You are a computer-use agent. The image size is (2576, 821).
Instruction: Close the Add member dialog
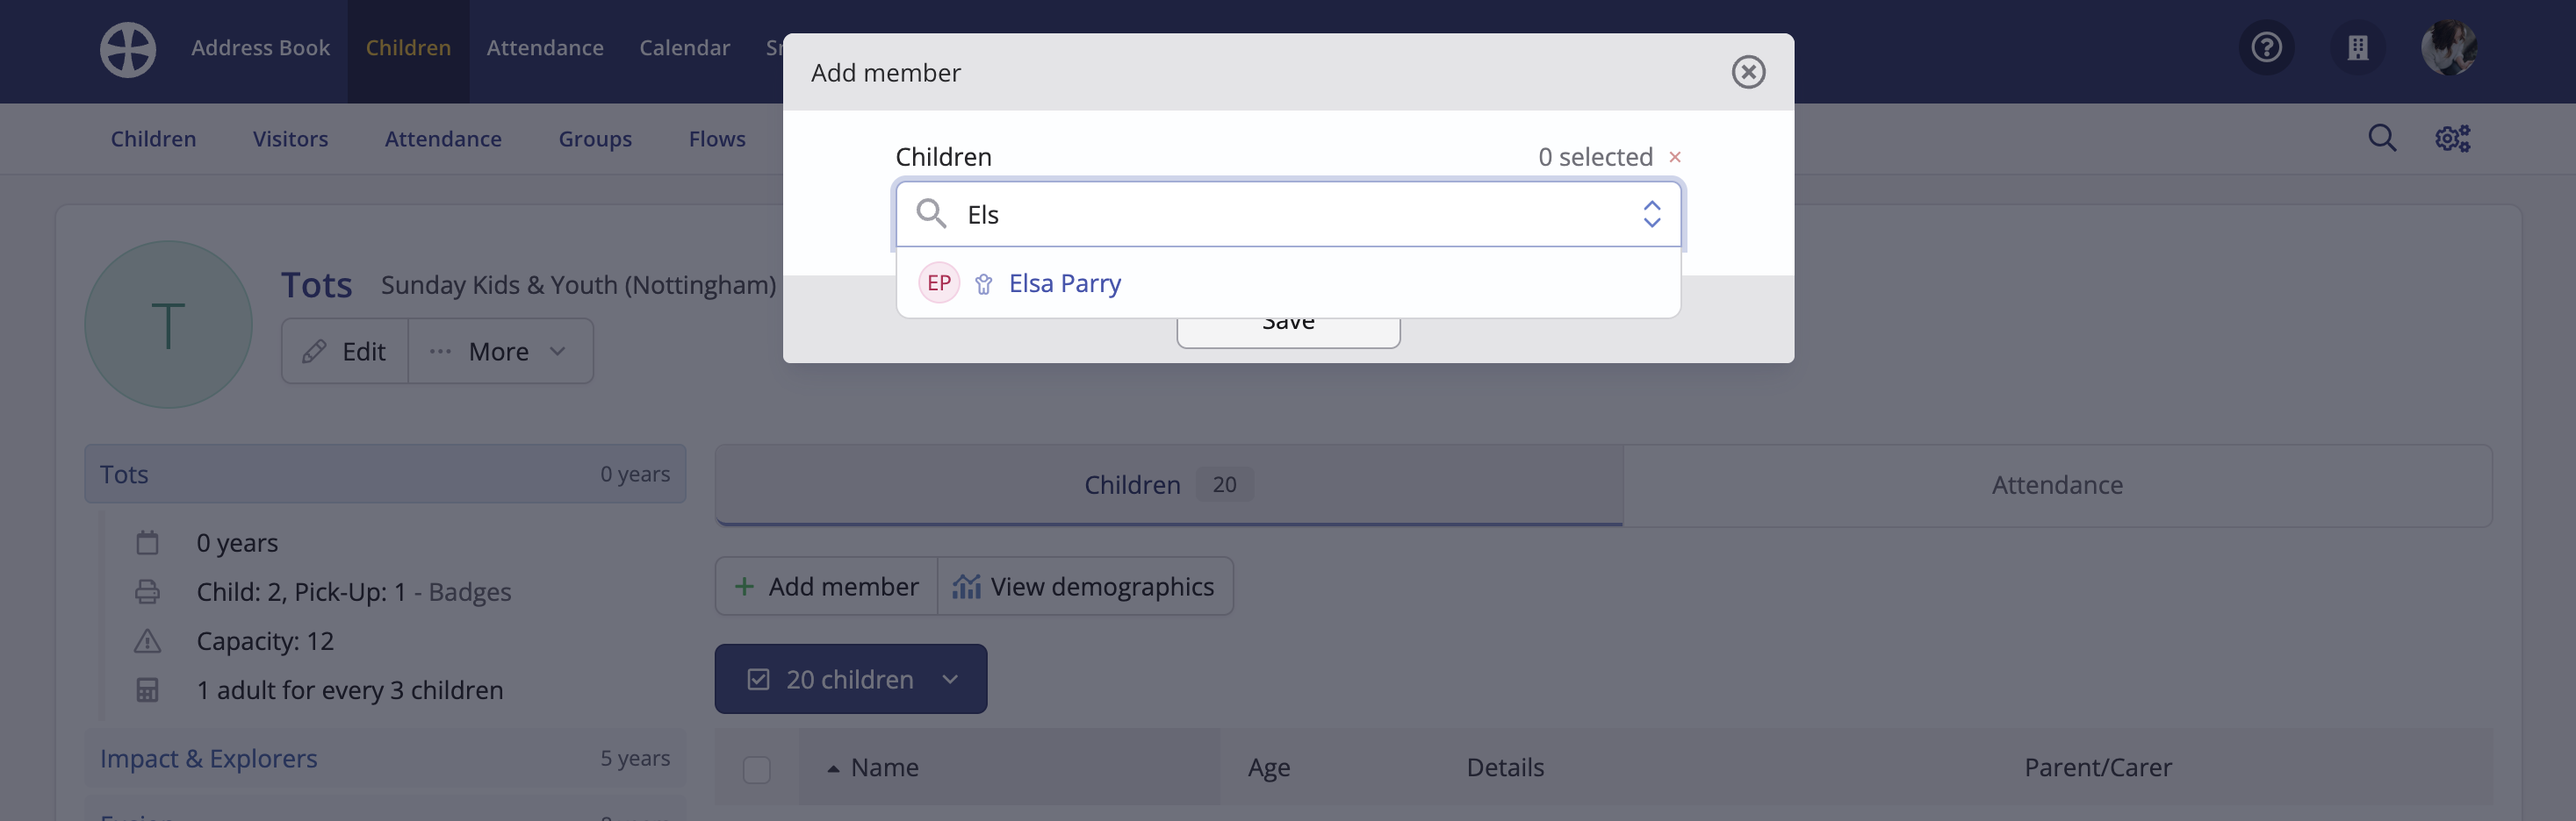[x=1748, y=72]
